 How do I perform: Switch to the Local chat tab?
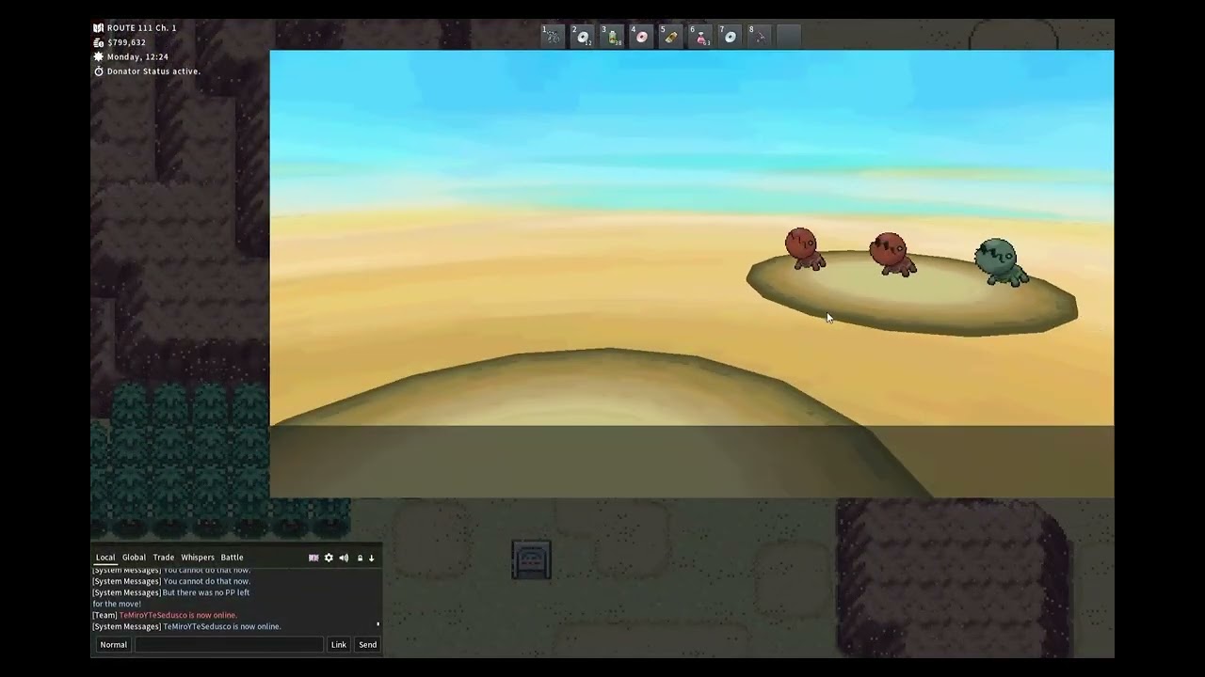click(105, 558)
